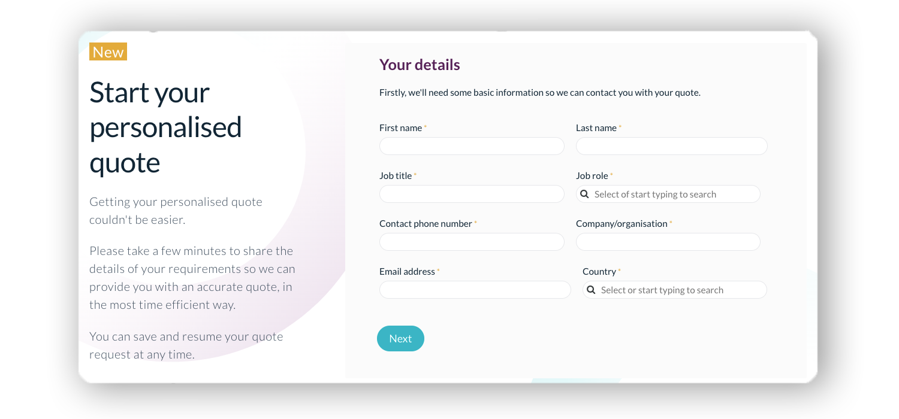Click the First name label
The height and width of the screenshot is (419, 899).
(400, 128)
